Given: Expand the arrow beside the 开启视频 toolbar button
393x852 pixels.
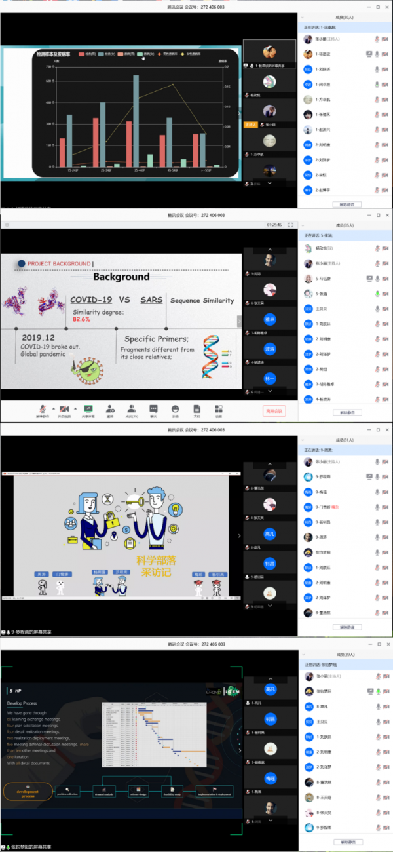Looking at the screenshot, I should click(75, 408).
